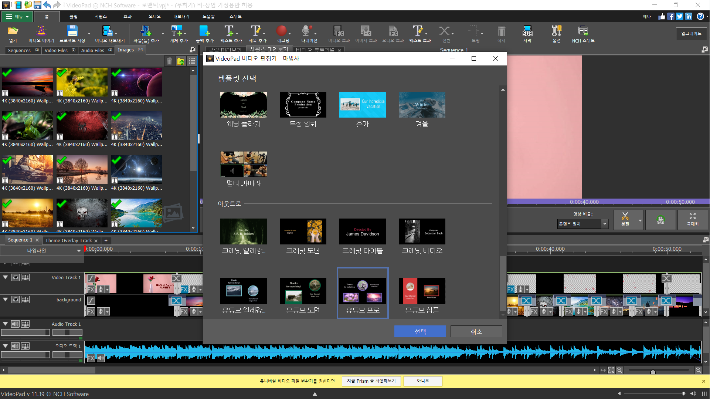Image resolution: width=710 pixels, height=399 pixels.
Task: Switch to the Video Files bin tab
Action: coord(59,50)
